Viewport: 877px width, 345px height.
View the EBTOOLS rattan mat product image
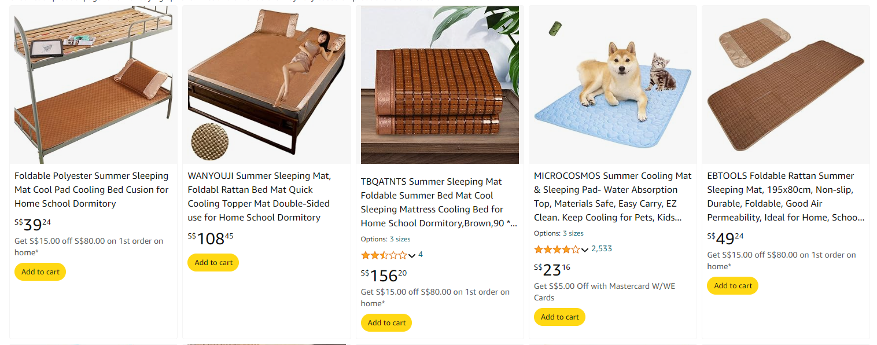point(786,85)
